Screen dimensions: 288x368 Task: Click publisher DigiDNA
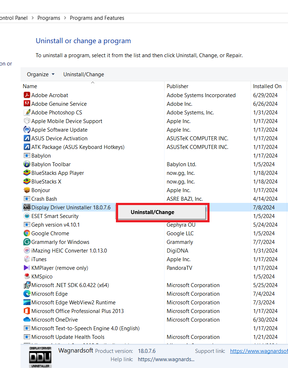pyautogui.click(x=177, y=250)
